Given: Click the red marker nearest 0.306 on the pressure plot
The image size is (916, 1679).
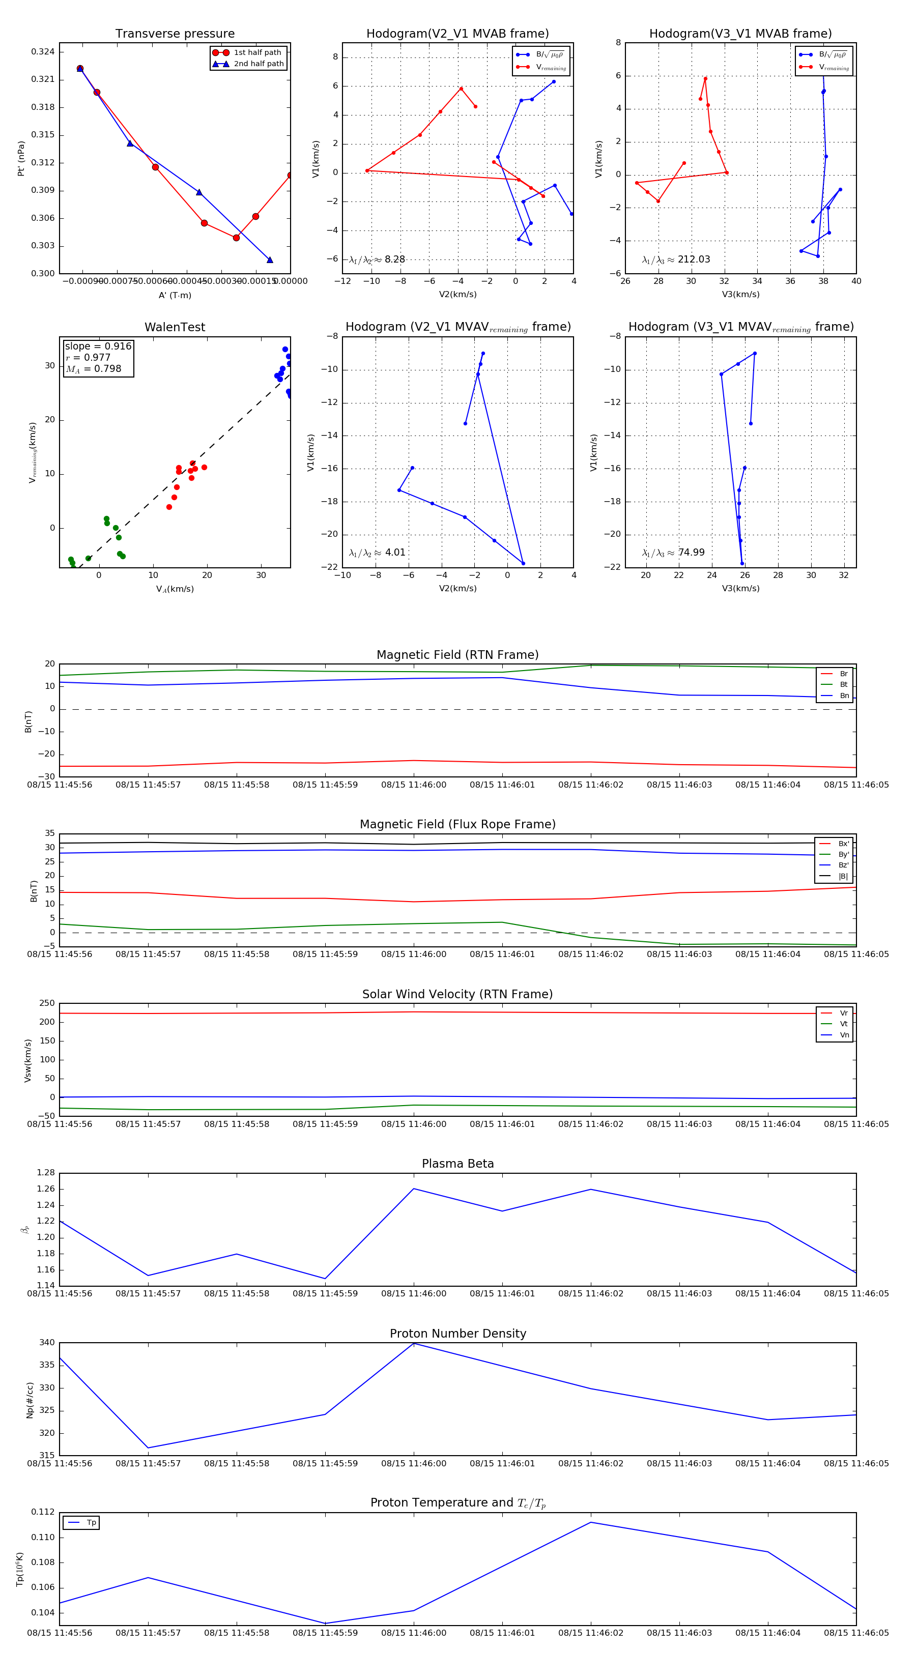Looking at the screenshot, I should click(x=255, y=216).
